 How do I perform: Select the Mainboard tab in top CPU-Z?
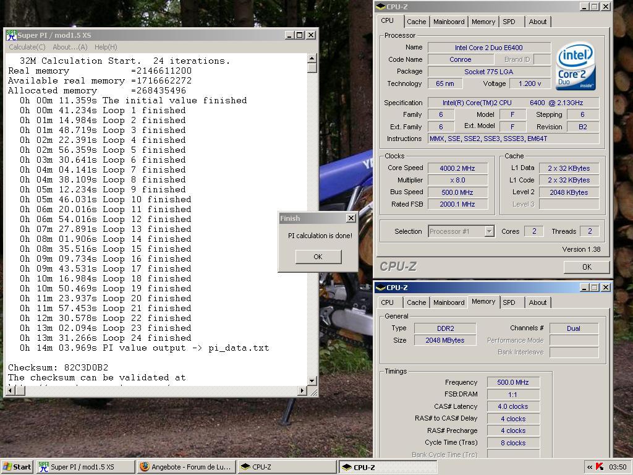click(x=449, y=22)
